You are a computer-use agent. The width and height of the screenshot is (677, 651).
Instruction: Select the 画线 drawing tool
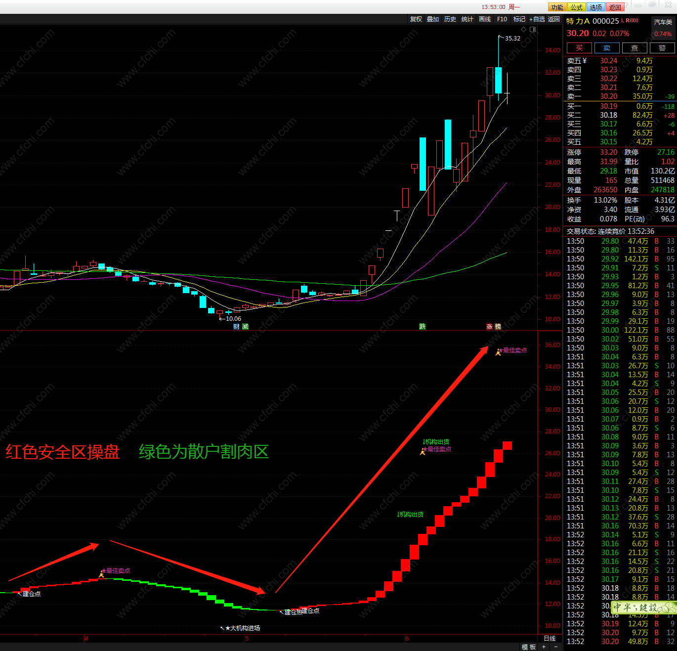[485, 19]
